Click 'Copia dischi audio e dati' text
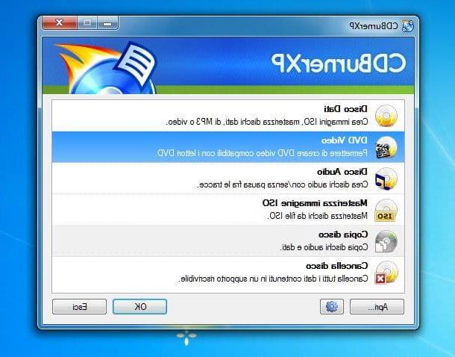Viewport: 455px width, 357px height. tap(324, 247)
